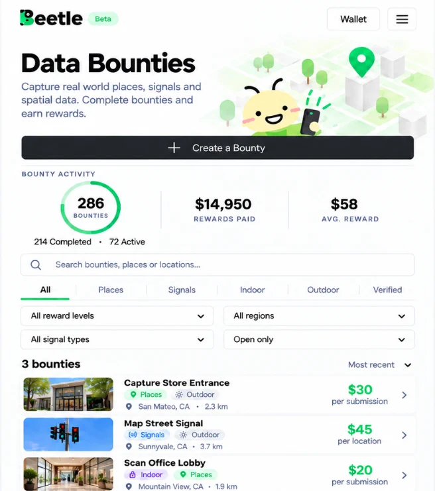
Task: Click the Beetle logo
Action: point(52,18)
